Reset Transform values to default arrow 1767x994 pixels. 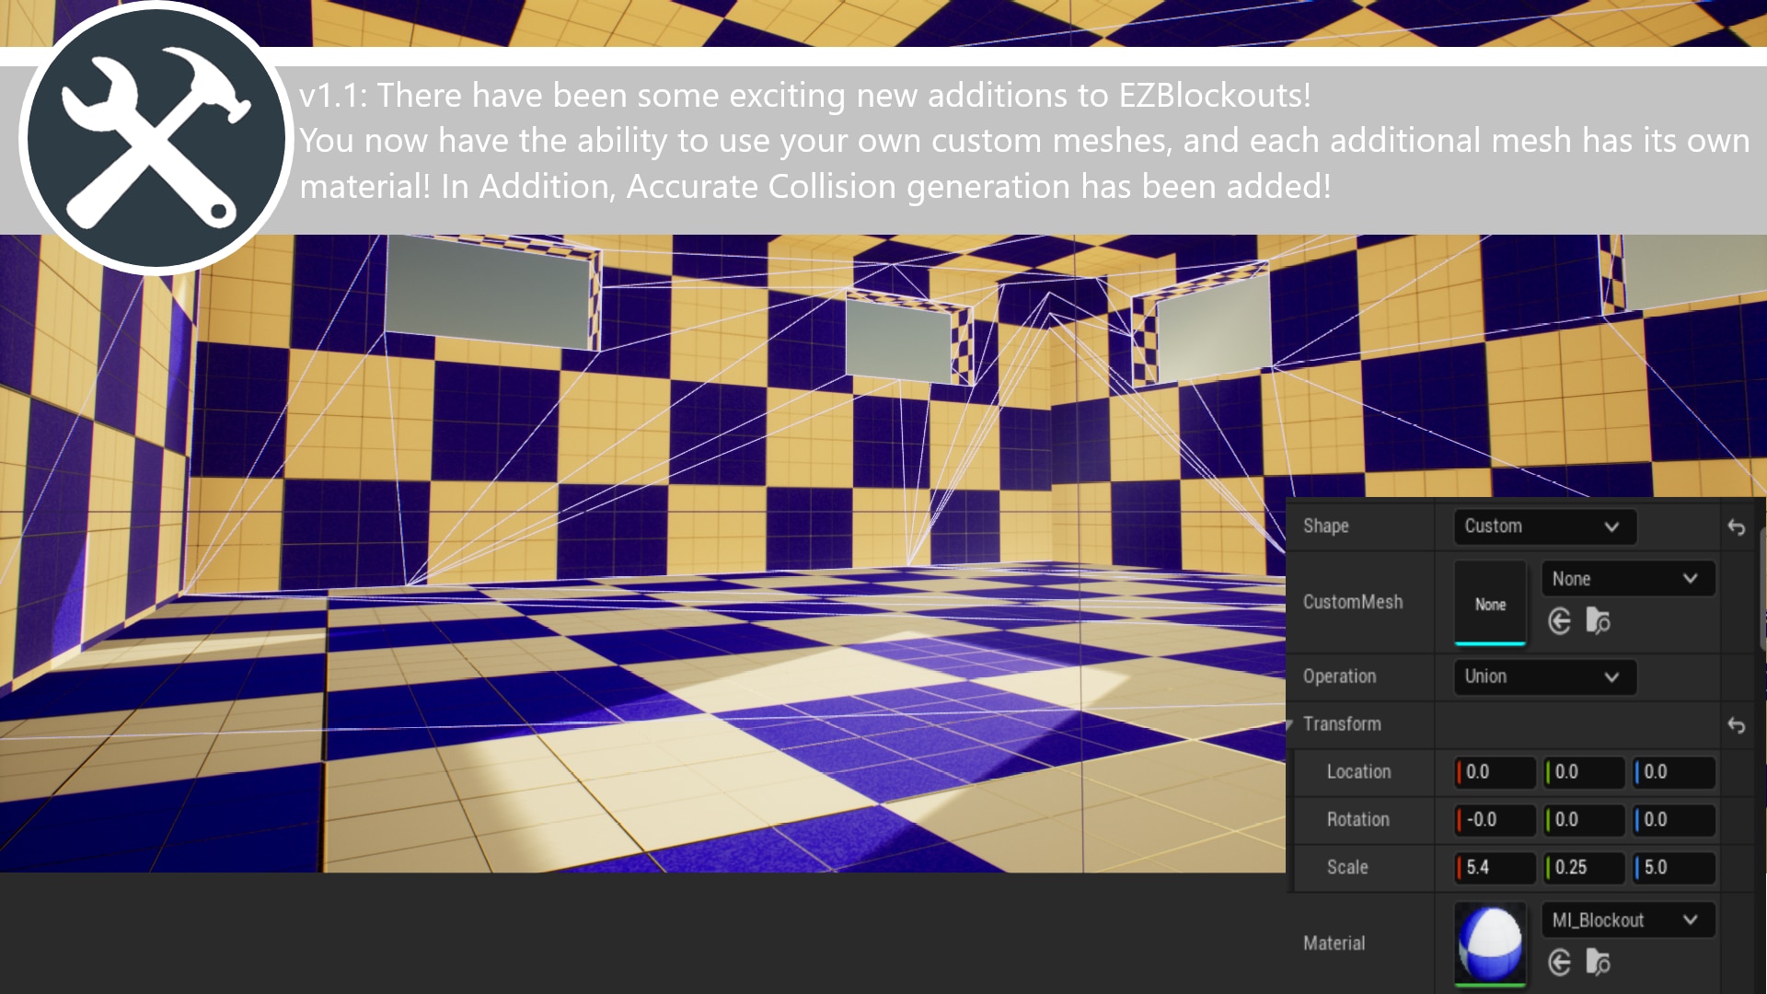pos(1736,725)
